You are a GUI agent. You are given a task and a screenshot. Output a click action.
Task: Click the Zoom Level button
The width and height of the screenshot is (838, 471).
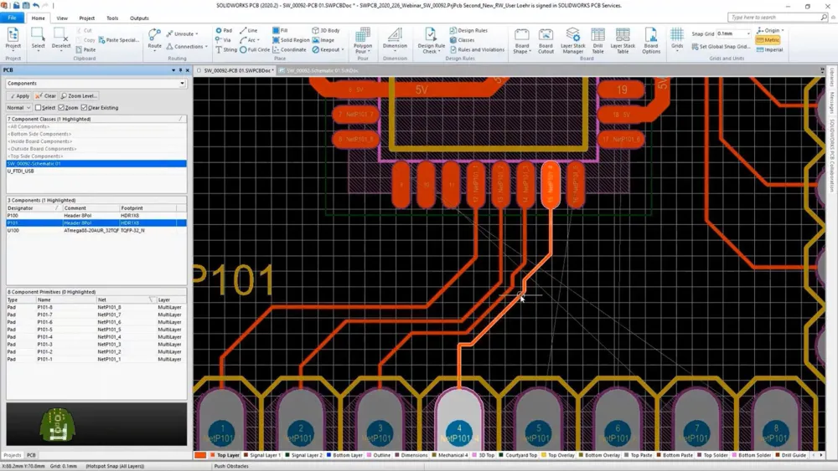tap(79, 96)
